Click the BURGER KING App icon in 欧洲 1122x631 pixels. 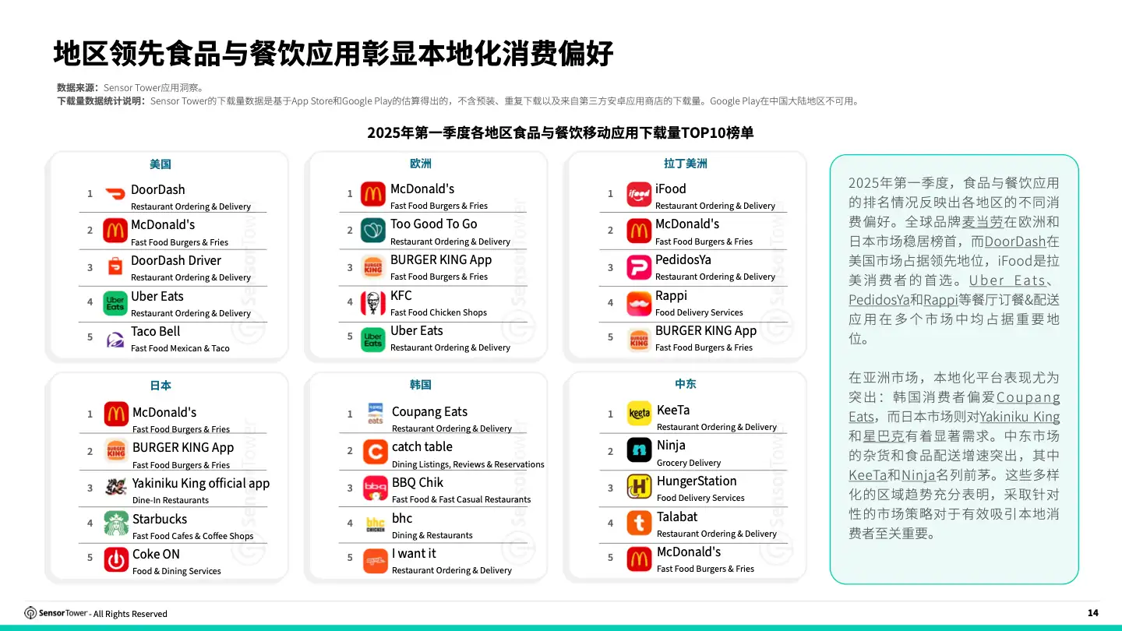coord(373,266)
